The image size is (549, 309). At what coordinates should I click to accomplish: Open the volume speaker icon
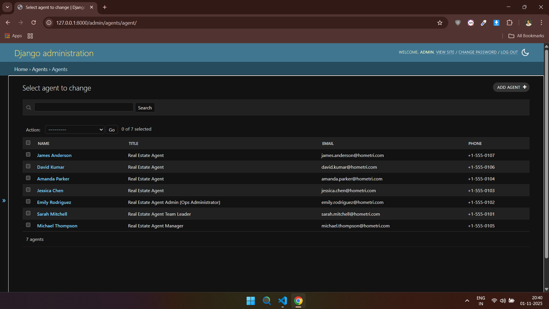tap(503, 301)
